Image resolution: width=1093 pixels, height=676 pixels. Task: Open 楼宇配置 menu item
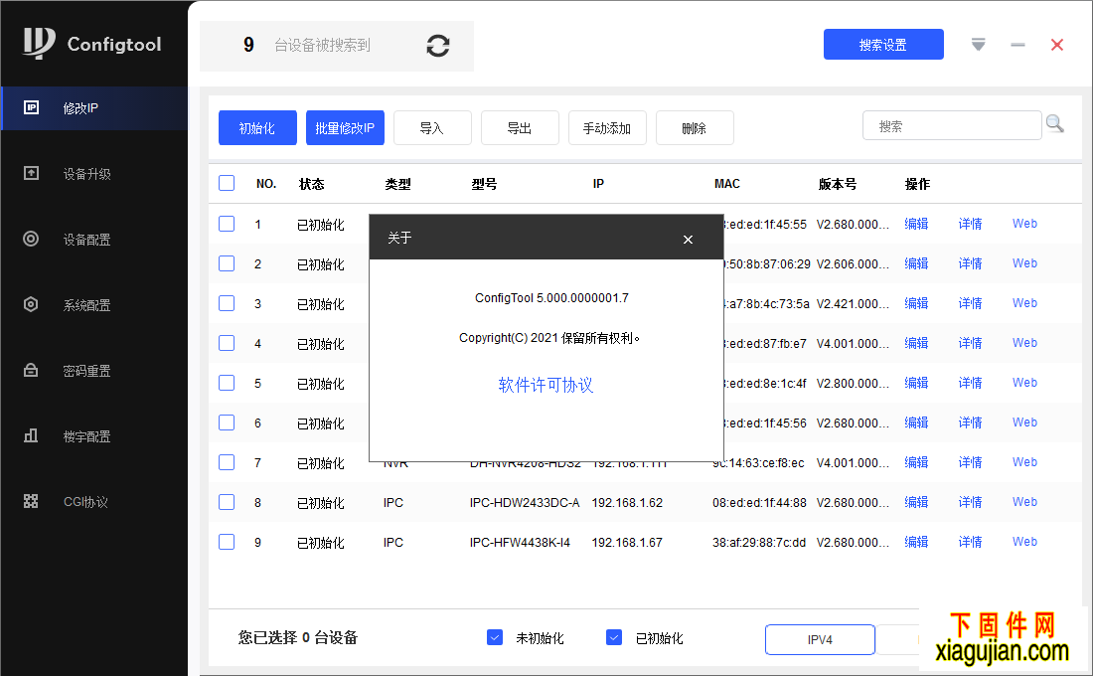coord(94,436)
